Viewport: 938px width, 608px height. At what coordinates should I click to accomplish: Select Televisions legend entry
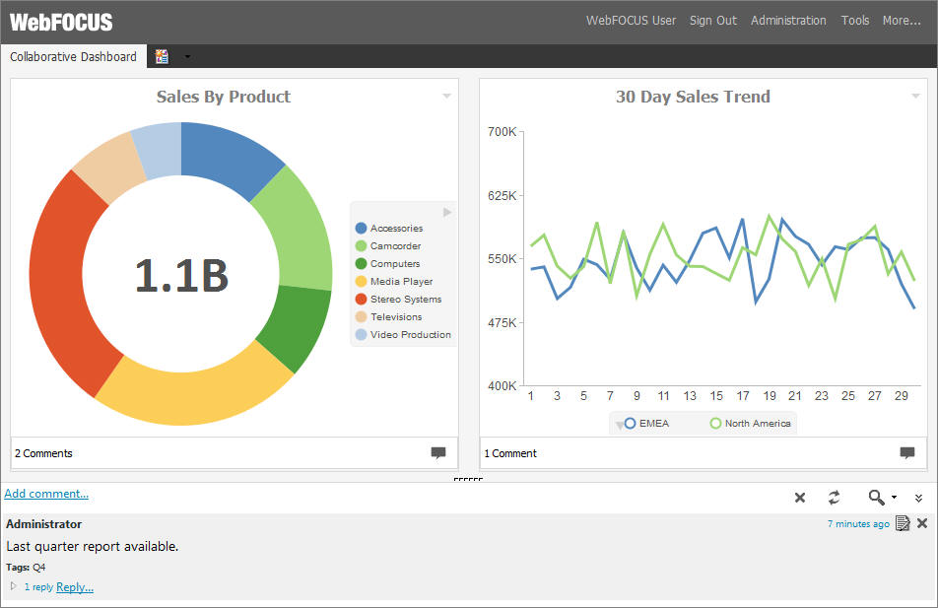click(x=388, y=316)
